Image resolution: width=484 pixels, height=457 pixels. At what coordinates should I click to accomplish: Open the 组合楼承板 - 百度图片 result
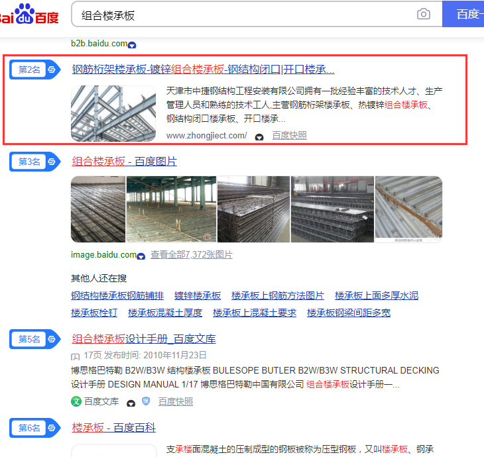tap(125, 162)
